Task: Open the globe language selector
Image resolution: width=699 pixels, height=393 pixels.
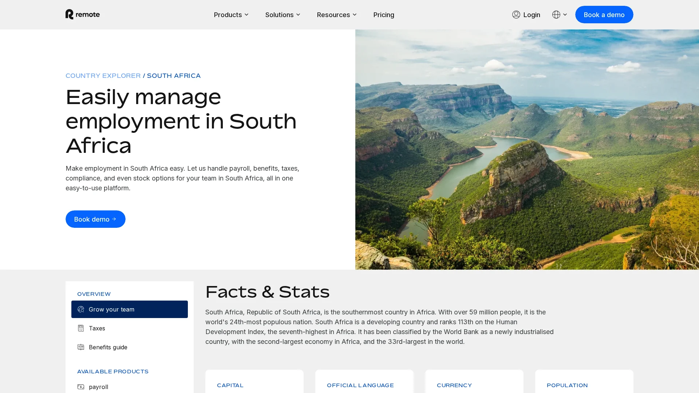Action: [x=560, y=15]
